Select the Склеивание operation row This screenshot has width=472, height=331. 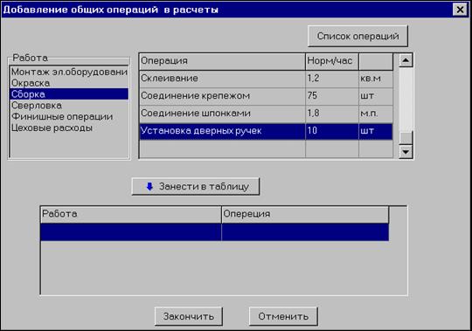coord(266,79)
